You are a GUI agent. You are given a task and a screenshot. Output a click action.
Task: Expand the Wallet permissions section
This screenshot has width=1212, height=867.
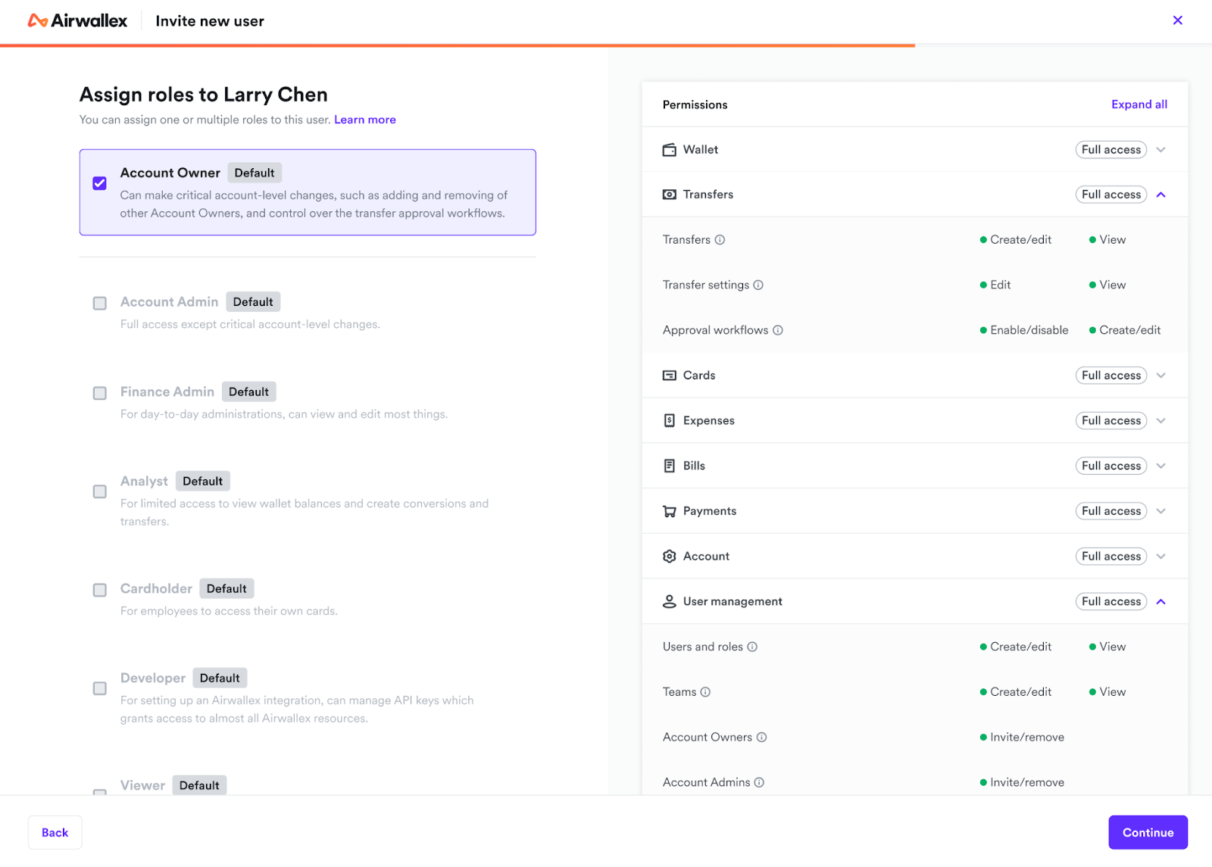click(x=1160, y=150)
